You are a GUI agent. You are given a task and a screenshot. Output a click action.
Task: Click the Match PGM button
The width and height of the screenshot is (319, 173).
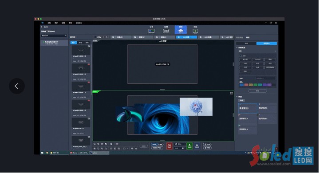[157, 148]
